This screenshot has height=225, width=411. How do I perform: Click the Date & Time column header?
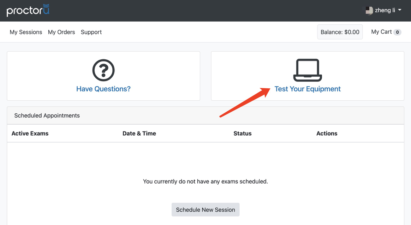pyautogui.click(x=139, y=134)
